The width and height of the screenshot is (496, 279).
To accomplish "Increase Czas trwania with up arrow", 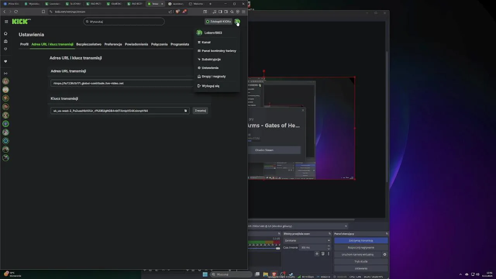I will 329,246.
